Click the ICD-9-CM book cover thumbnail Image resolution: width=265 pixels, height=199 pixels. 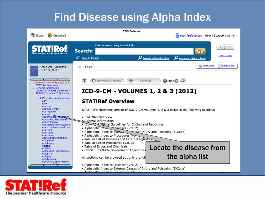click(34, 71)
